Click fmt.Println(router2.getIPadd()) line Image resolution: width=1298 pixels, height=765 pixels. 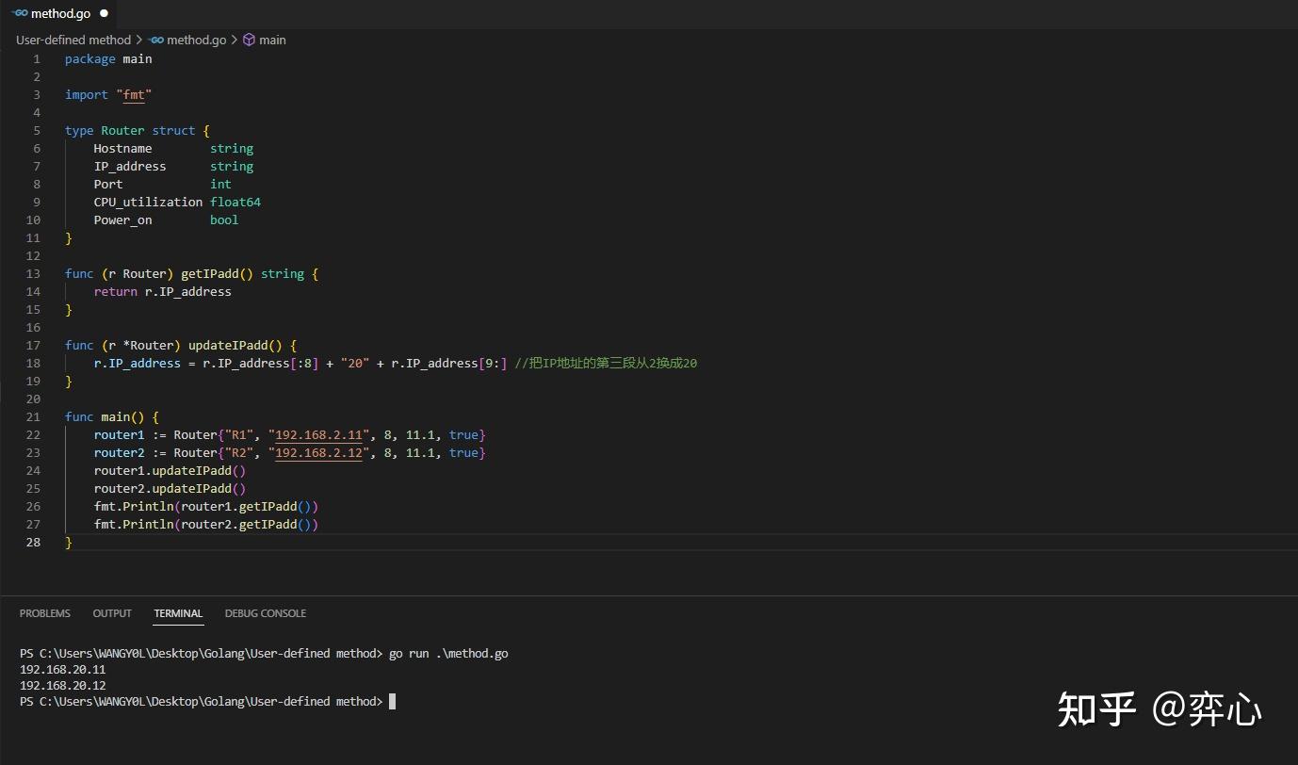[x=206, y=524]
